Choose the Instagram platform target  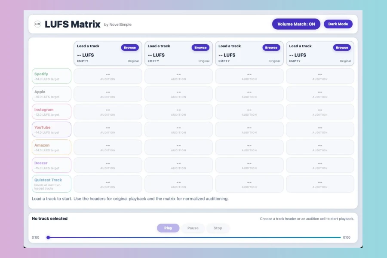(x=52, y=112)
